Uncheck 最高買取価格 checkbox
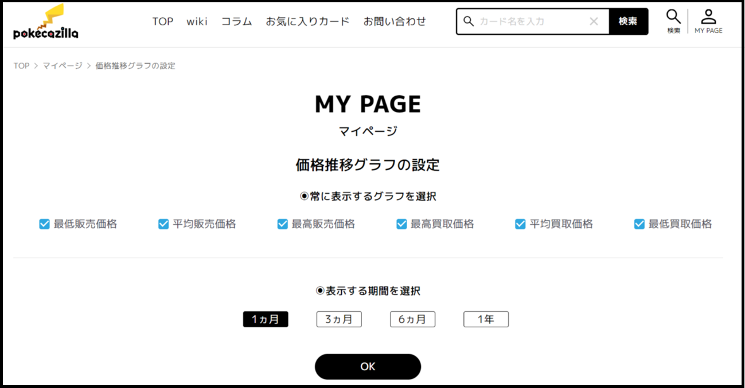Screen dimensions: 745x388 (x=401, y=224)
